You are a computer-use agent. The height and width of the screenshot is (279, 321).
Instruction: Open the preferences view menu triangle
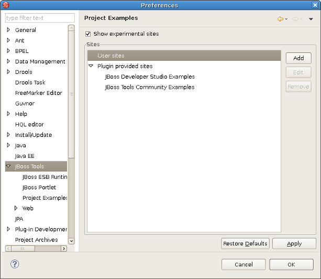311,19
